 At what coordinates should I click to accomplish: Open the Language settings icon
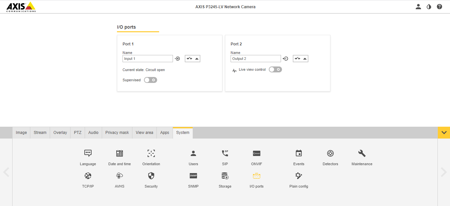click(88, 153)
